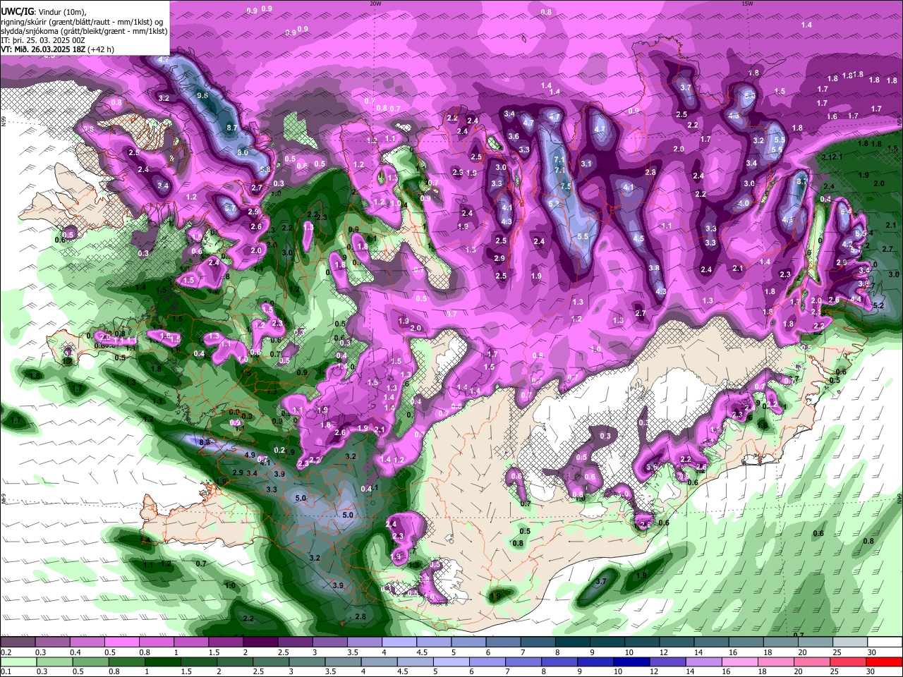Pick lower legend pale green swatch between 0.1 and 0.3

(18, 662)
